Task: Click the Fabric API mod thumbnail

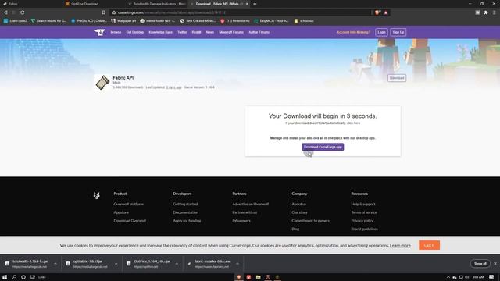Action: pyautogui.click(x=102, y=83)
